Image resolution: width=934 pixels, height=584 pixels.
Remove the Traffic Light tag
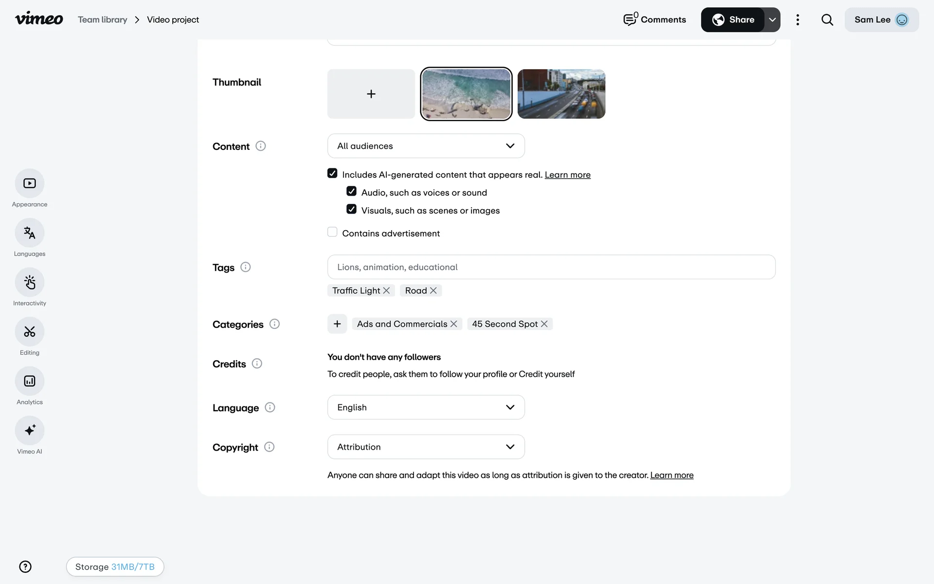[x=387, y=291]
